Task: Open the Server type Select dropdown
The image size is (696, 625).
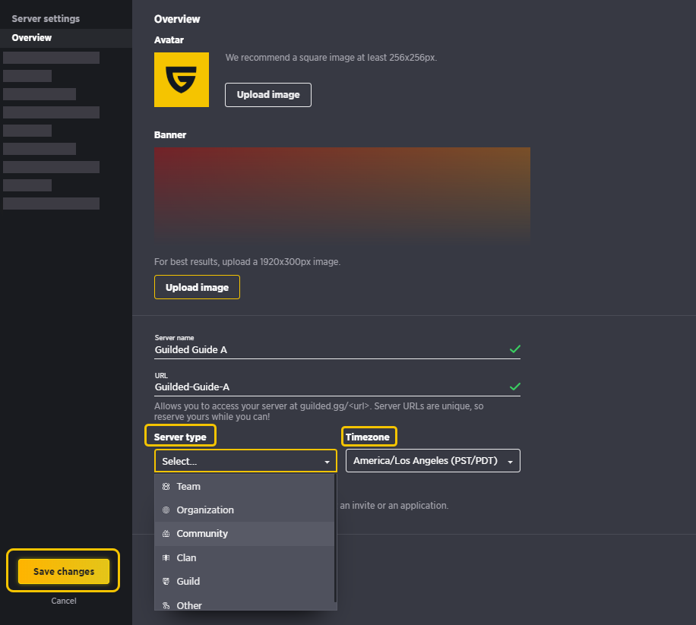Action: coord(245,461)
